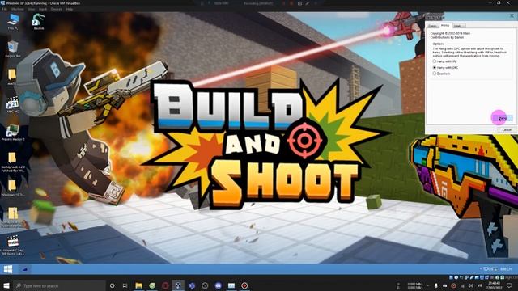Open This PC desktop icon
The width and height of the screenshot is (518, 291).
click(13, 22)
